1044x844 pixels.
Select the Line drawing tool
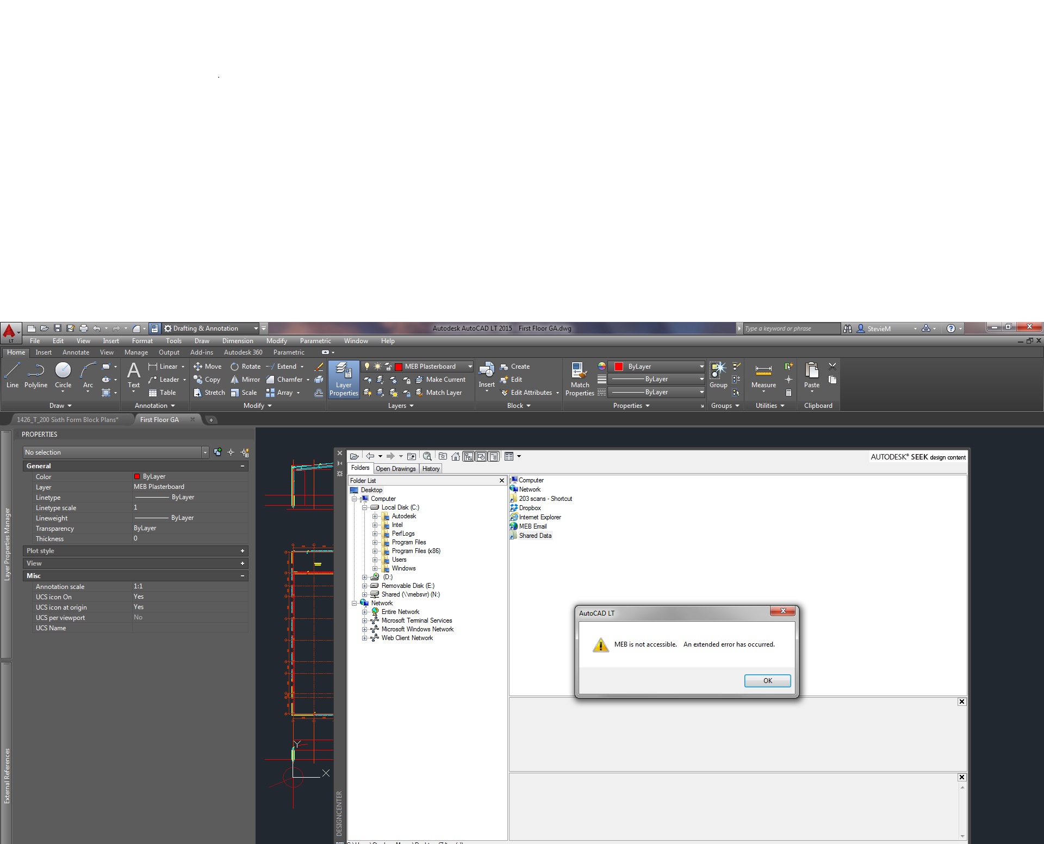point(12,375)
